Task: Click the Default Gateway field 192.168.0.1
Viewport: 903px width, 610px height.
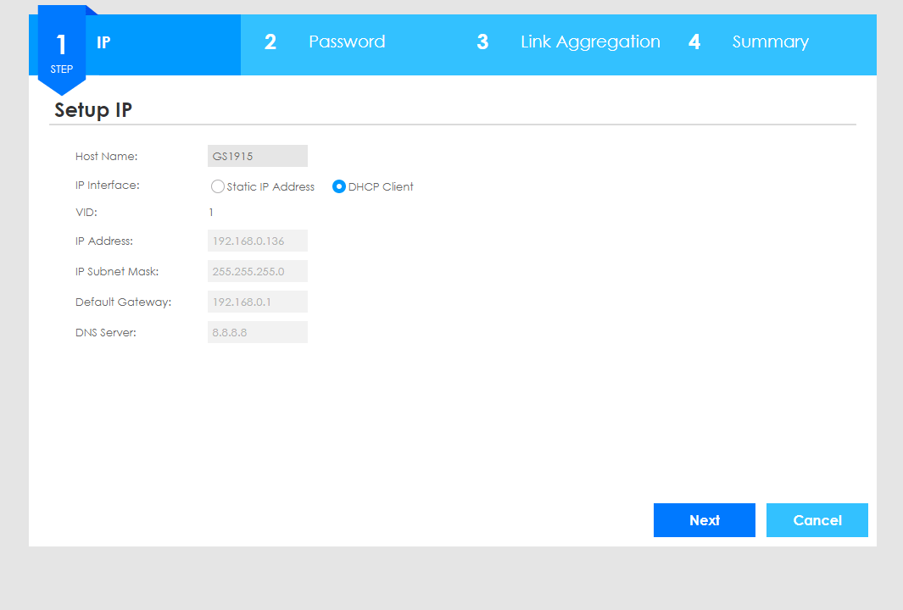Action: pos(258,302)
